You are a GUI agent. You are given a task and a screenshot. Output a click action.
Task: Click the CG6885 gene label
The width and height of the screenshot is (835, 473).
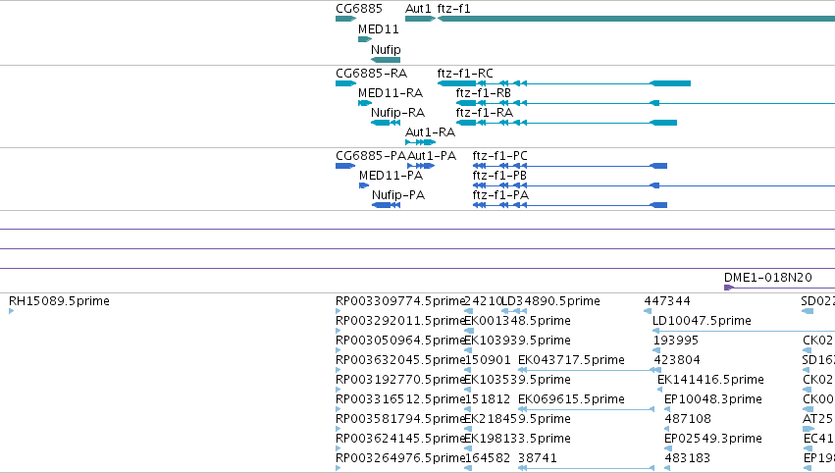pos(359,9)
